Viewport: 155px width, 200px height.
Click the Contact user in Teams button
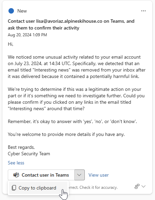41,175
